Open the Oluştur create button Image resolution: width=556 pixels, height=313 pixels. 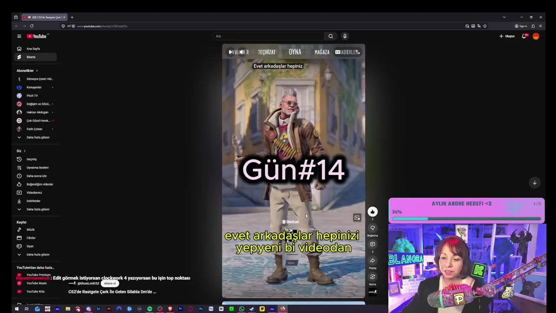pyautogui.click(x=507, y=36)
